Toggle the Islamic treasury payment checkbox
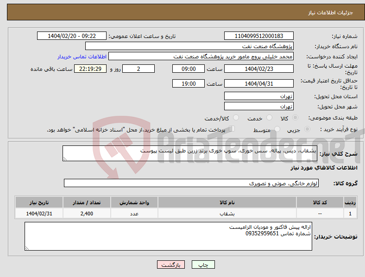The image size is (365, 277). tap(232, 129)
